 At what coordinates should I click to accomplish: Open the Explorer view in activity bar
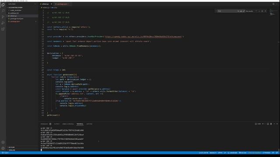pyautogui.click(x=3, y=5)
